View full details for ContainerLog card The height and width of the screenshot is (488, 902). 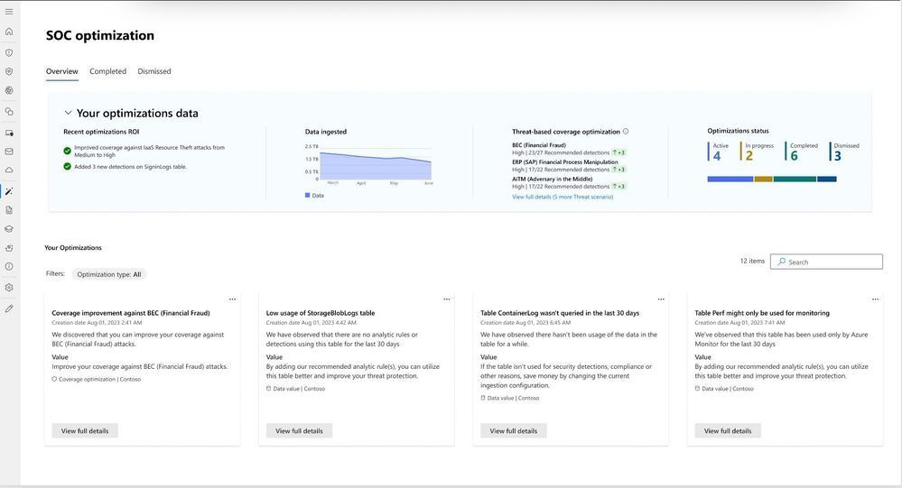pos(513,430)
